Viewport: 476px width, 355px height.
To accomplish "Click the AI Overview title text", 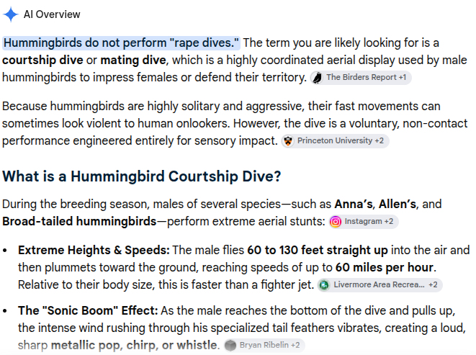I will [52, 14].
